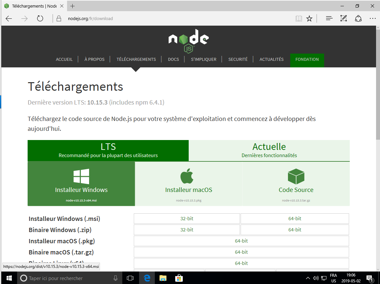The image size is (380, 284).
Task: Open the Windows Start menu
Action: coord(9,278)
